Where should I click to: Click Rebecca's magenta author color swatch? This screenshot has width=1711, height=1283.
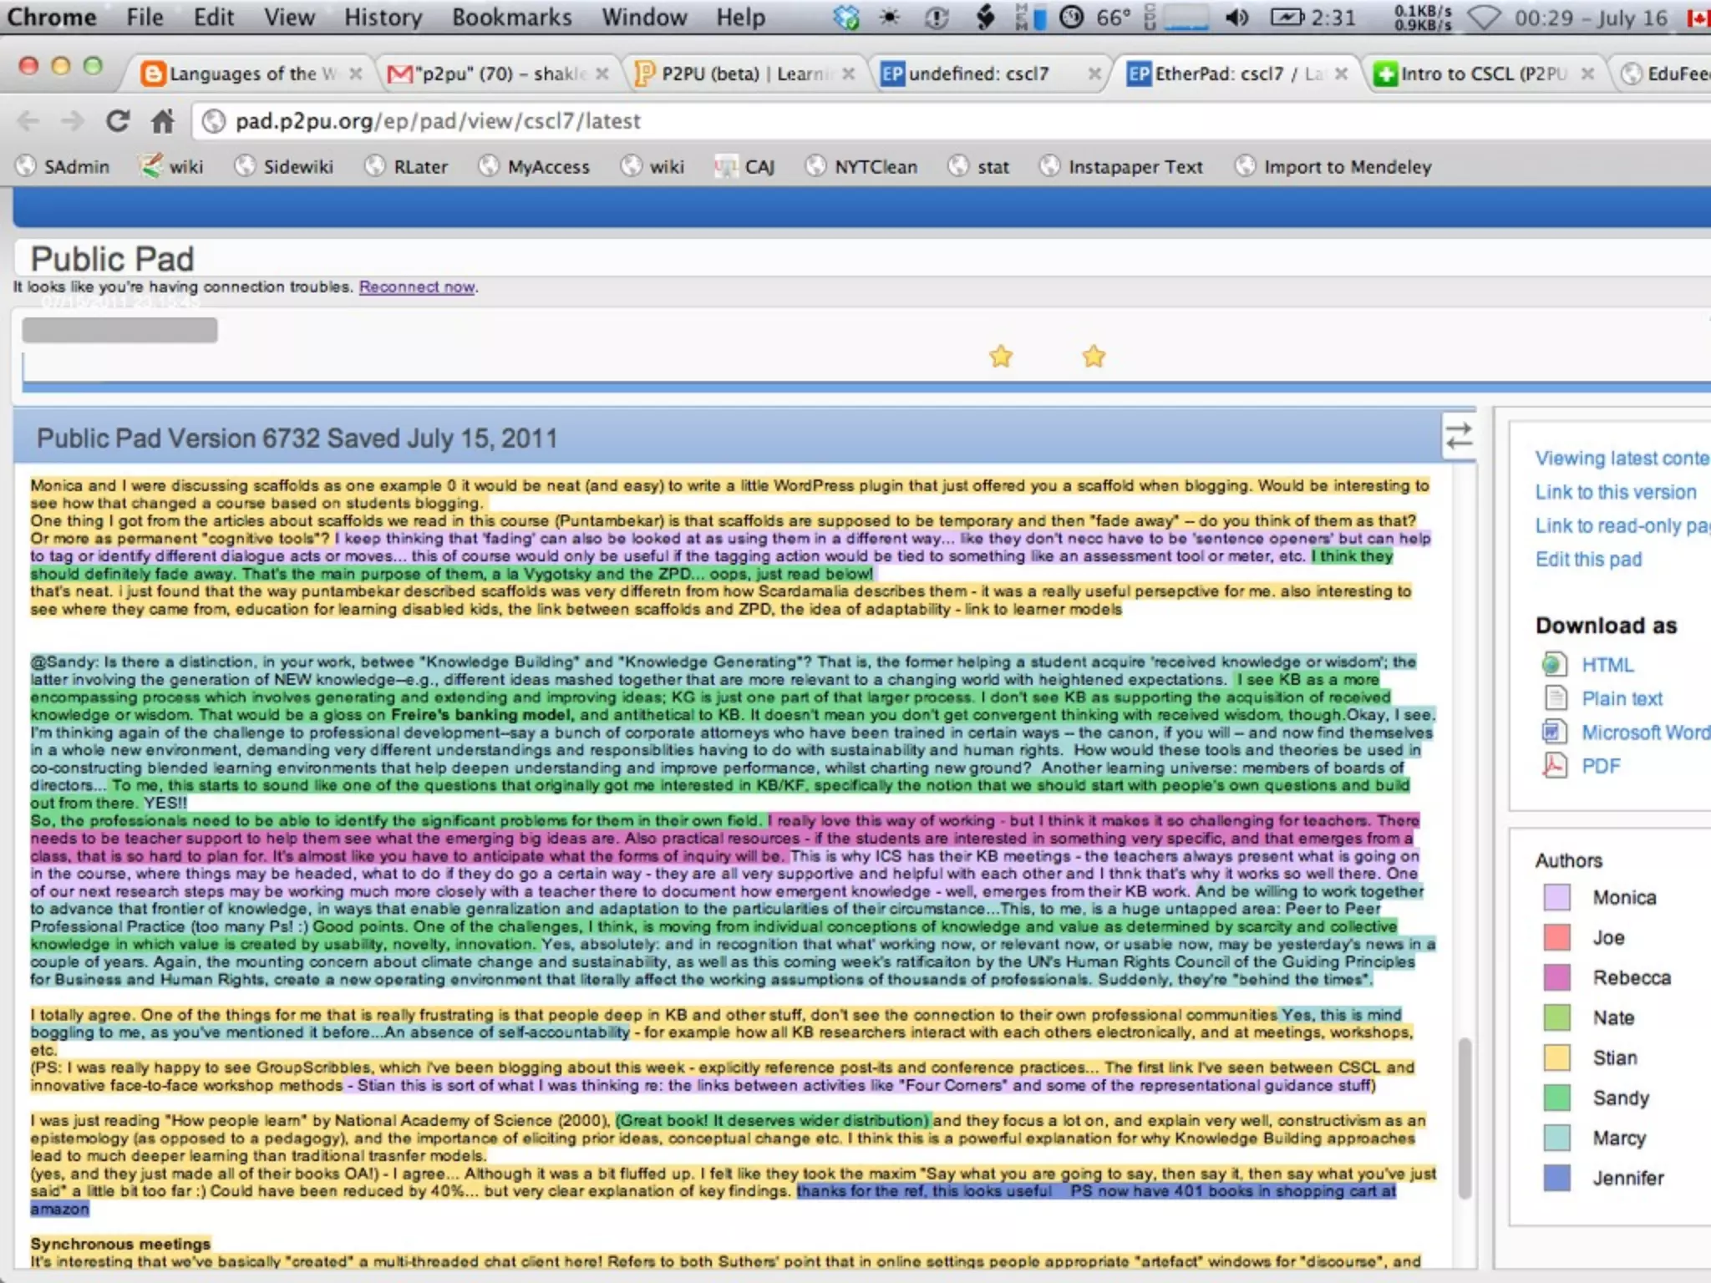pyautogui.click(x=1556, y=977)
